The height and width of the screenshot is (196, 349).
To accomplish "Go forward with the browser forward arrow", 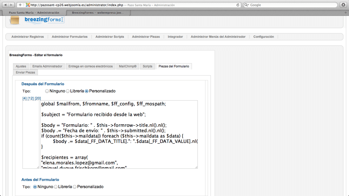I will point(11,5).
